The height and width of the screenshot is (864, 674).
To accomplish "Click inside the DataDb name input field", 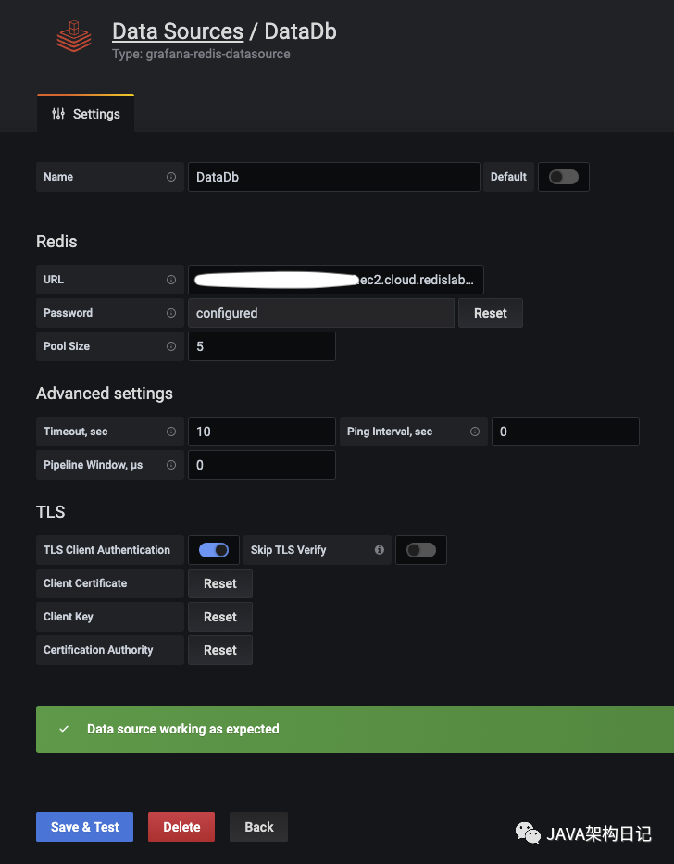I will coord(333,177).
